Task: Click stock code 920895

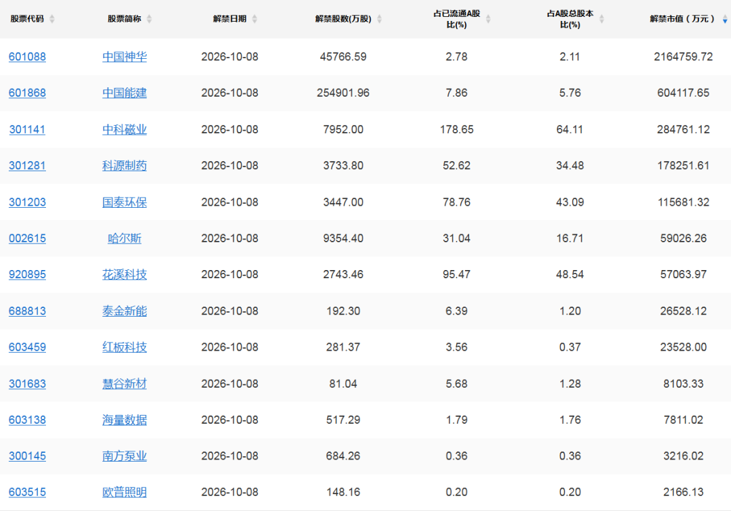Action: [28, 275]
